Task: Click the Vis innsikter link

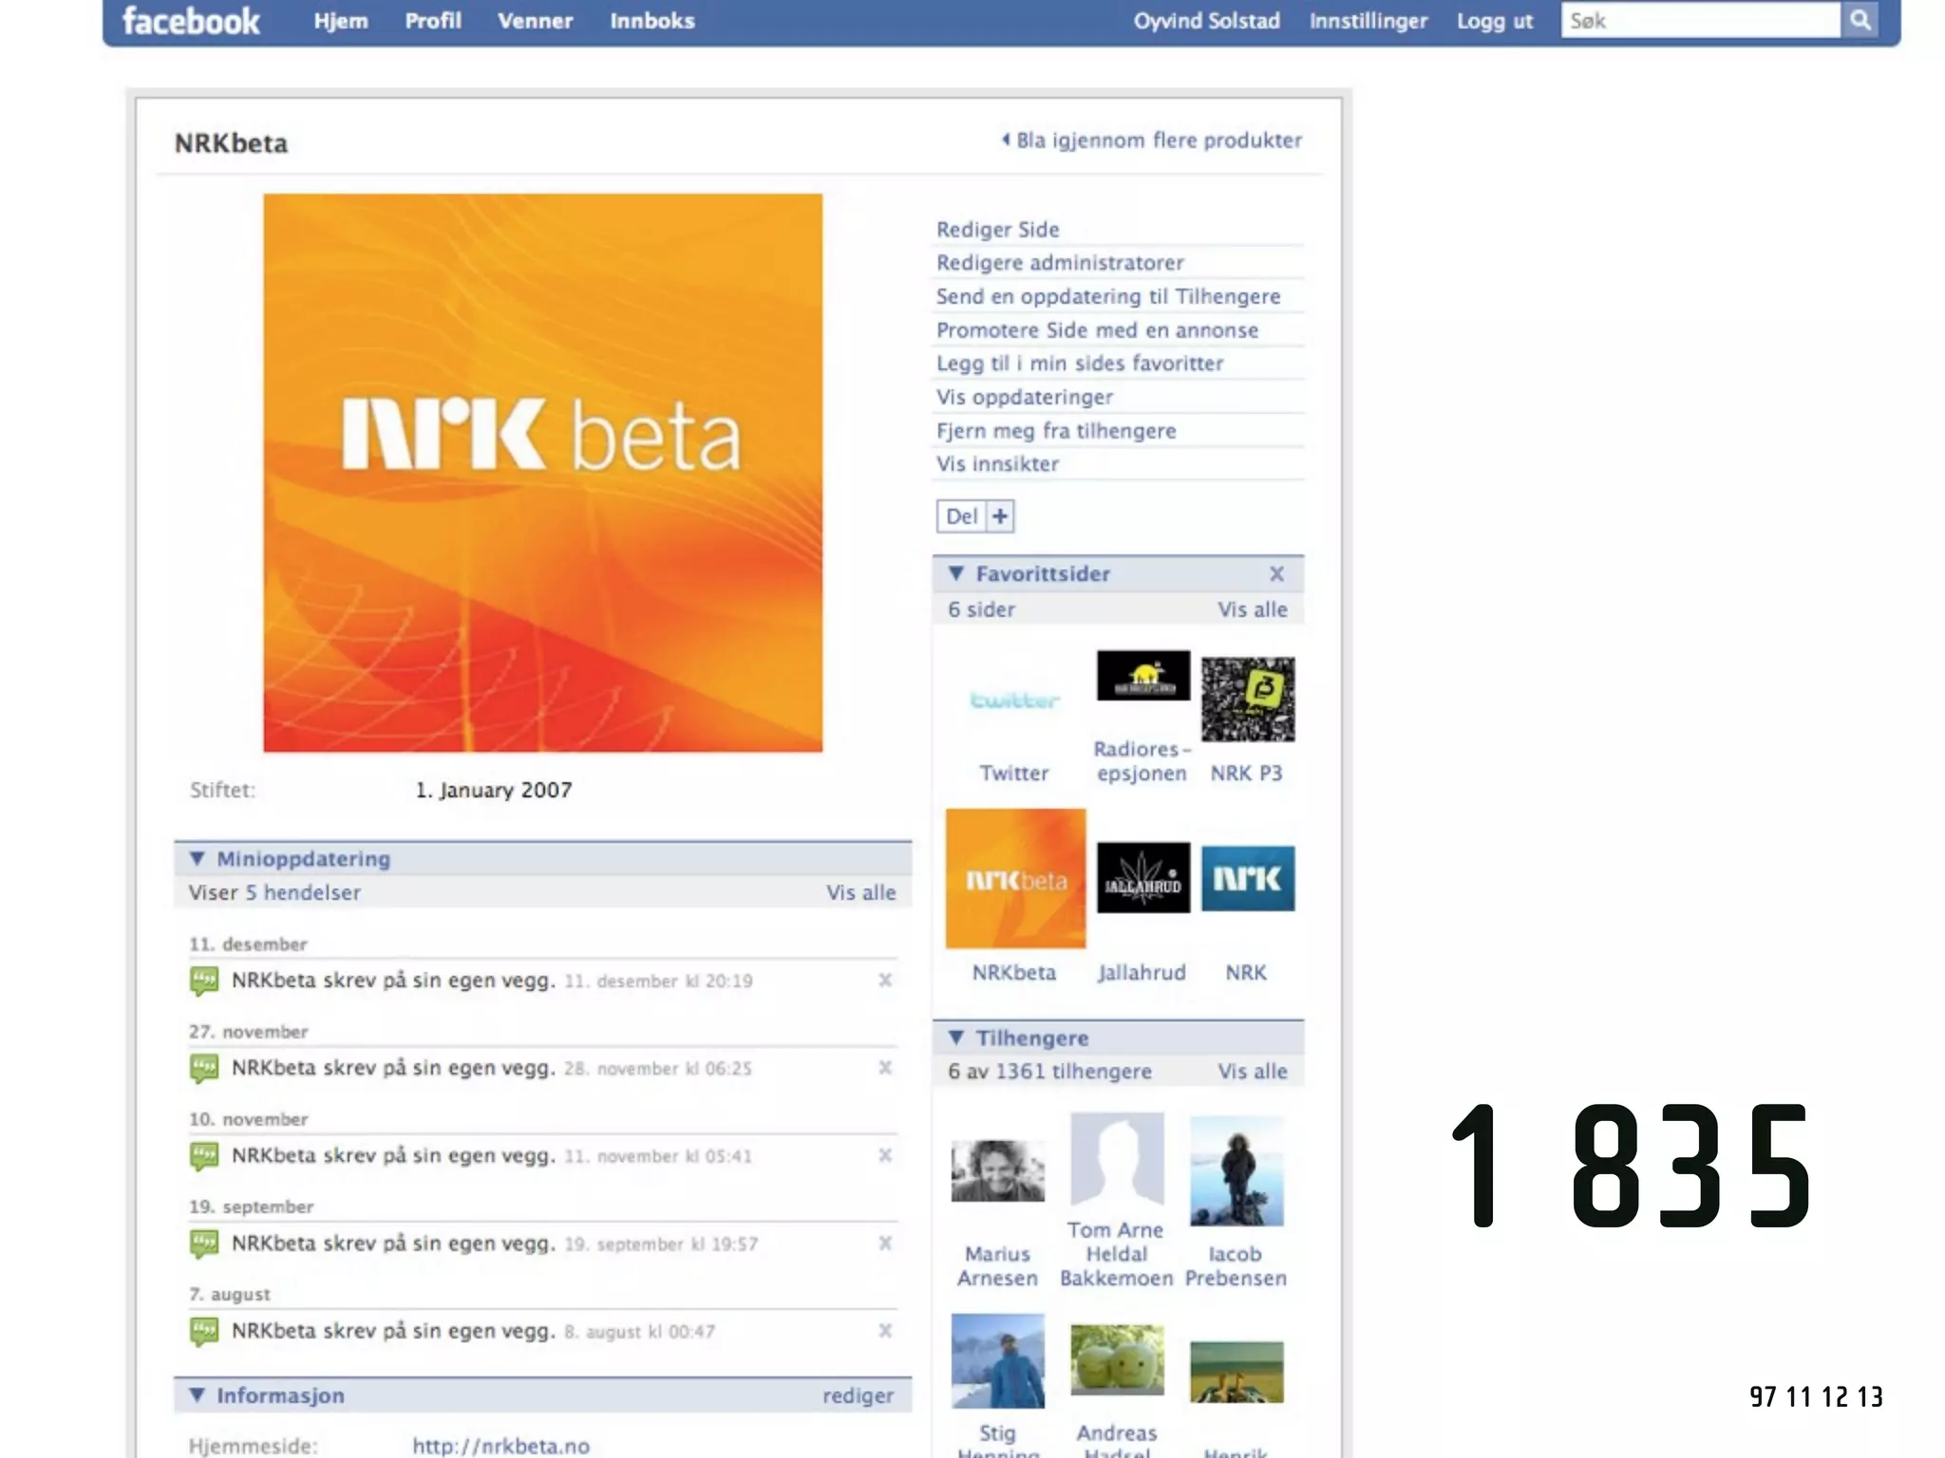Action: pyautogui.click(x=997, y=464)
